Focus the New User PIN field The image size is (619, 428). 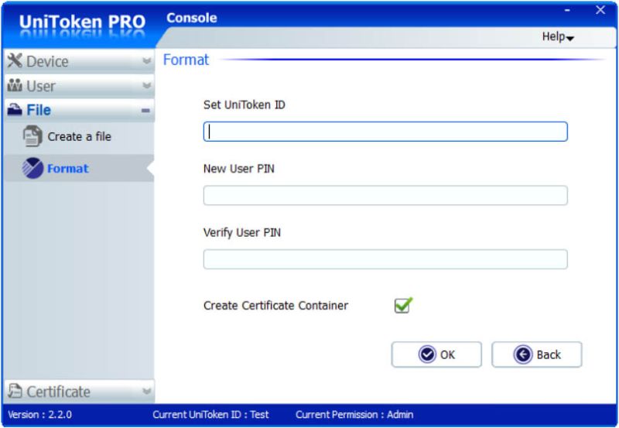coord(385,196)
